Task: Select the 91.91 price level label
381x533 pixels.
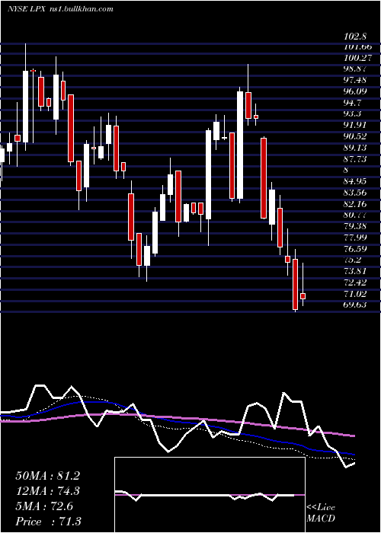Action: click(x=355, y=125)
